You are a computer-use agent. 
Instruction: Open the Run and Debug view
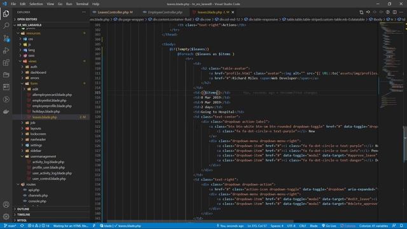(6, 50)
